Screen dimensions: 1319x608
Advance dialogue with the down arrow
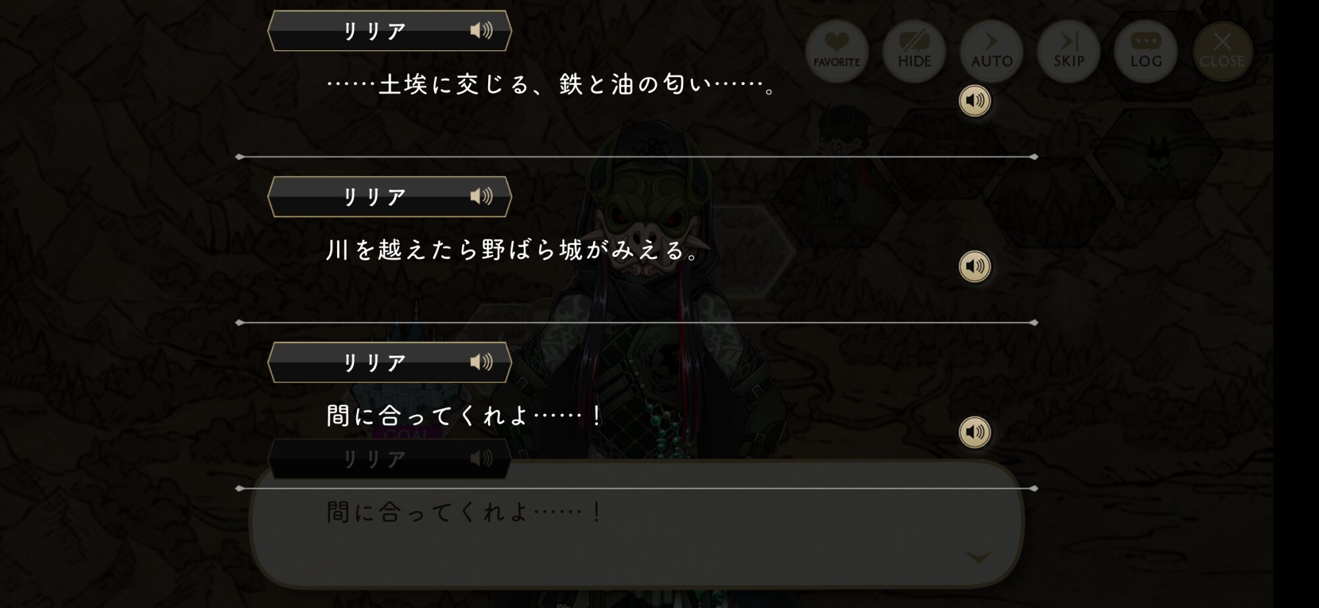(x=978, y=558)
